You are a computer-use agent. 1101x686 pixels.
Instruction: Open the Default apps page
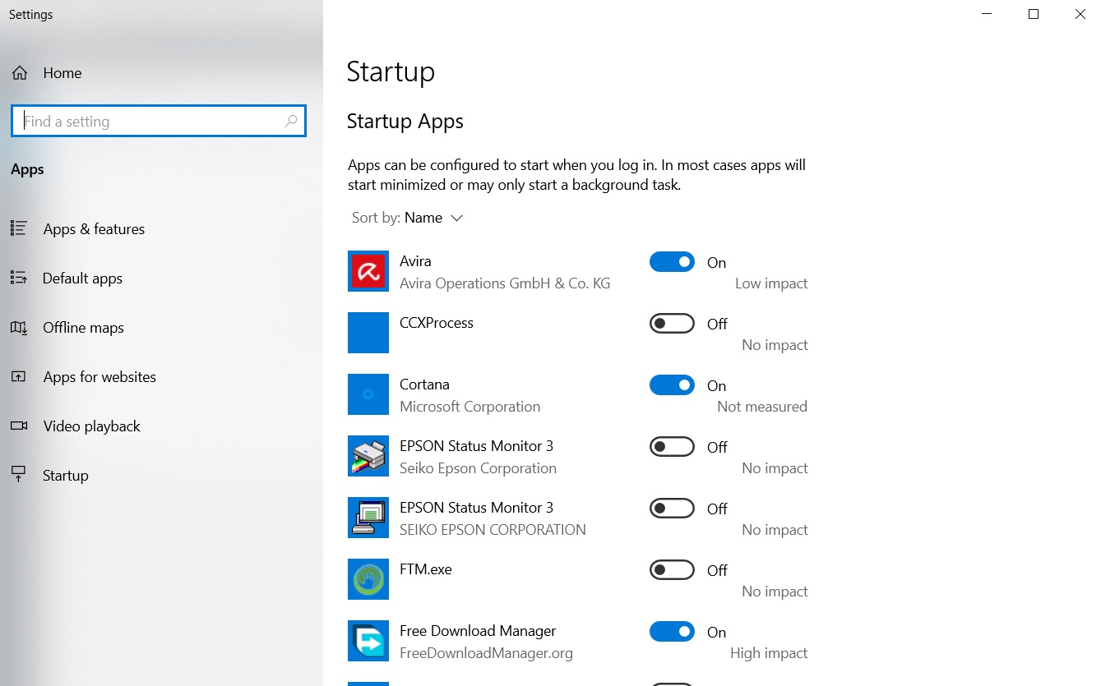82,279
